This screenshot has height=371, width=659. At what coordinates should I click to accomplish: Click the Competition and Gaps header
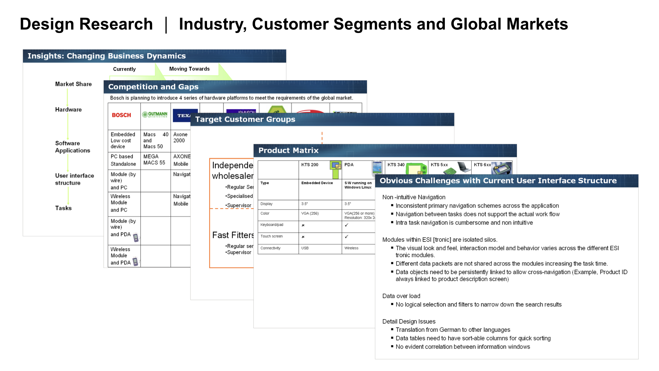pos(153,87)
